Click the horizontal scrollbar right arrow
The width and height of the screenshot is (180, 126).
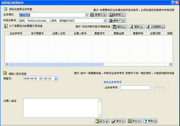point(171,64)
